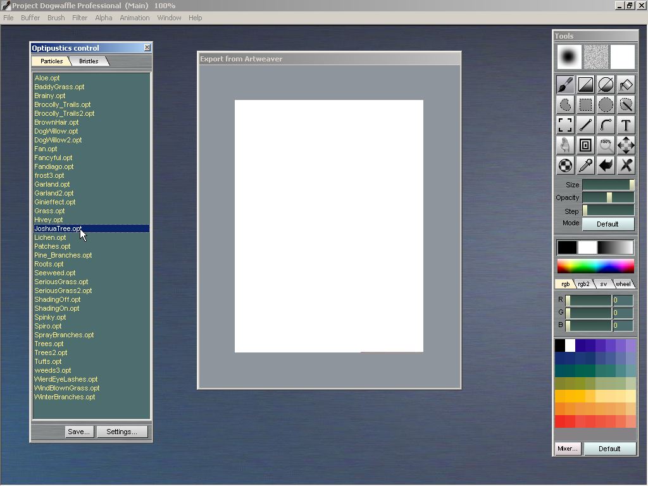
Task: Select WinterBranches.opt from the particle list
Action: [x=65, y=397]
